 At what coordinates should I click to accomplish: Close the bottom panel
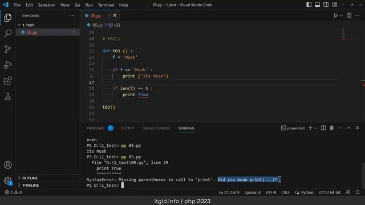pos(358,128)
